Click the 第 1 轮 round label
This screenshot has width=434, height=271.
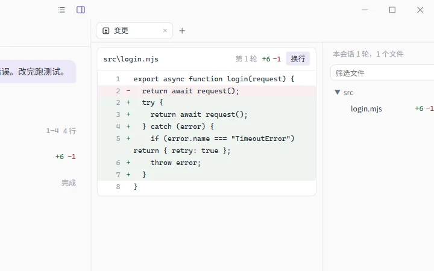click(246, 59)
